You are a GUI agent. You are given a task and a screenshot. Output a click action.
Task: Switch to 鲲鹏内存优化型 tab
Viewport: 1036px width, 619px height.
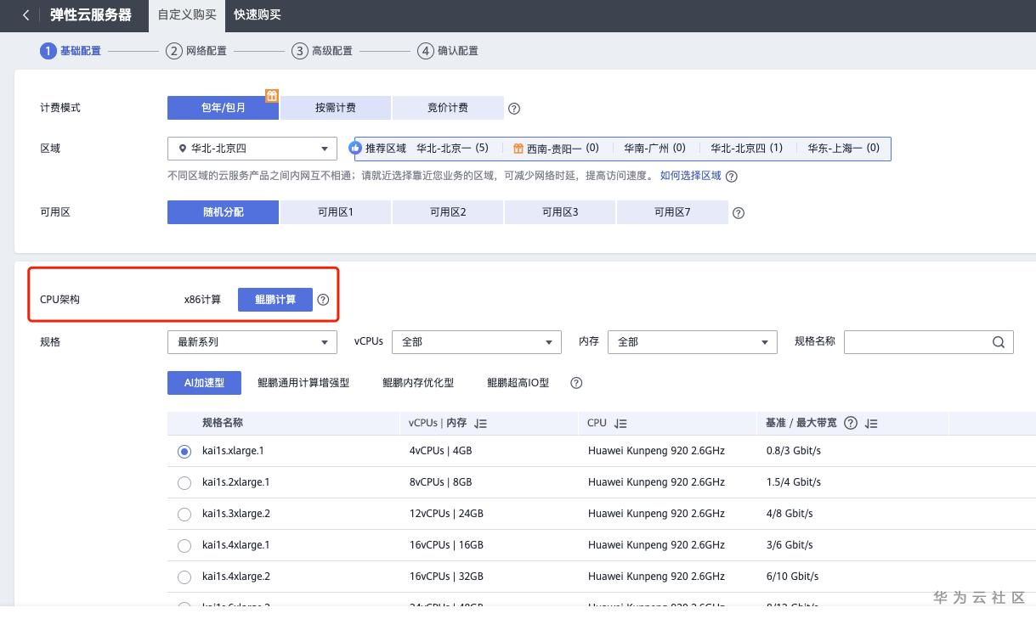[x=418, y=383]
